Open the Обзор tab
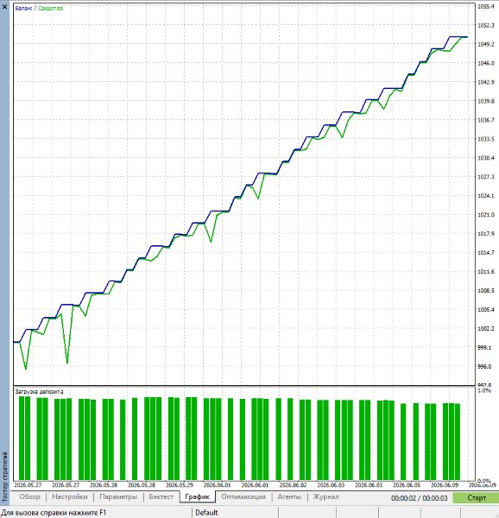Viewport: 499px width, 518px height. coord(29,496)
